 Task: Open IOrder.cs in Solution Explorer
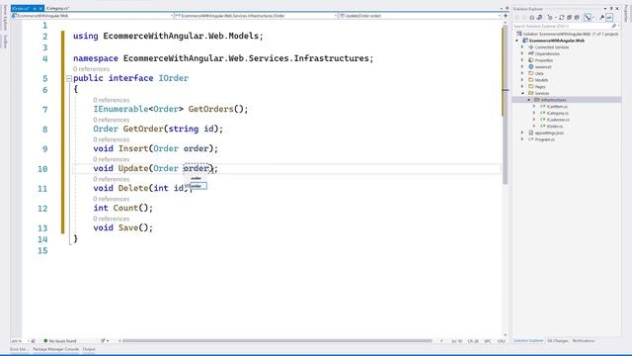tap(551, 127)
